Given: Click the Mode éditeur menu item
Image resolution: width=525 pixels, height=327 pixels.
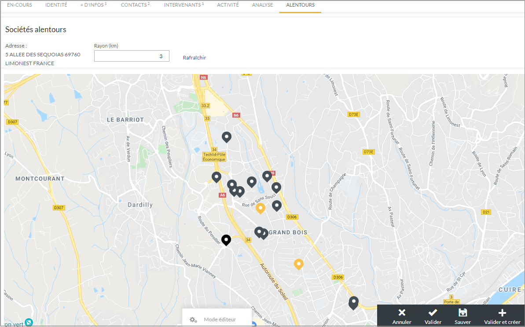Looking at the screenshot, I should coord(220,320).
